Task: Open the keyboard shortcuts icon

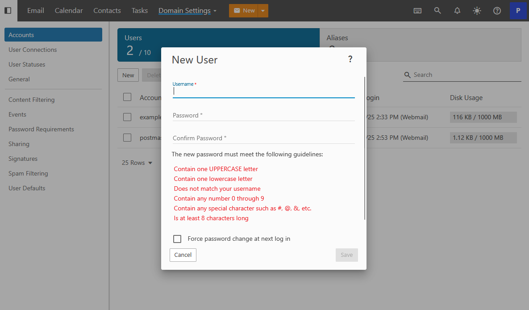Action: [x=417, y=11]
